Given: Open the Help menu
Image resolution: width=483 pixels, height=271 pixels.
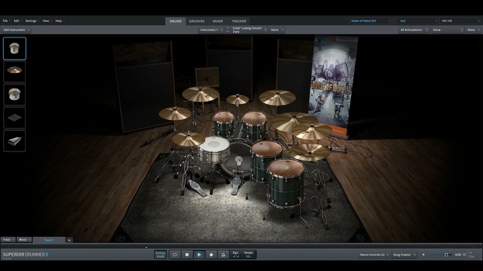Looking at the screenshot, I should click(60, 21).
